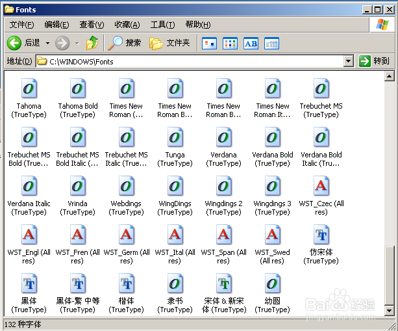Image resolution: width=398 pixels, height=331 pixels.
Task: Select the Wingdings 3 font icon
Action: click(x=273, y=186)
